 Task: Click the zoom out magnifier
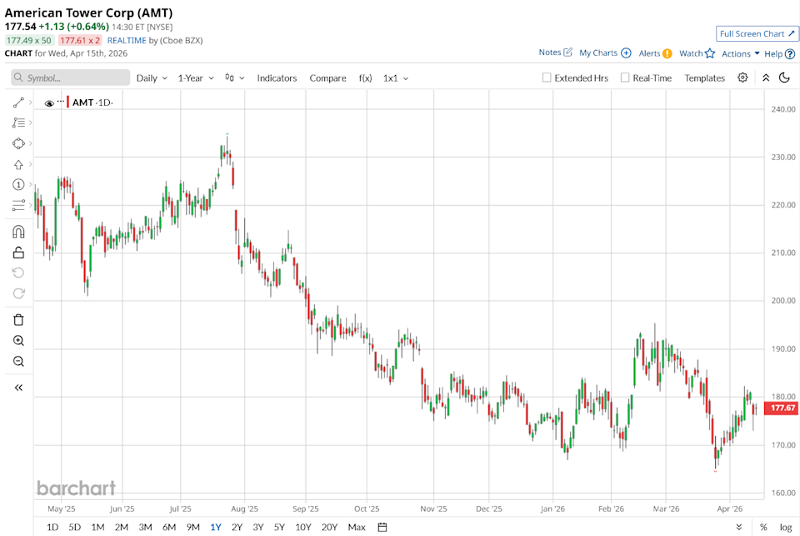tap(18, 361)
